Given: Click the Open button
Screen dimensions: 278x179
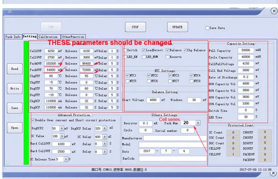Looking at the screenshot, I should pos(15,128).
